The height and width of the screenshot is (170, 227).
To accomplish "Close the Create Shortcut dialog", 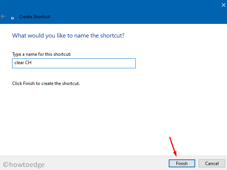I will pyautogui.click(x=223, y=5).
